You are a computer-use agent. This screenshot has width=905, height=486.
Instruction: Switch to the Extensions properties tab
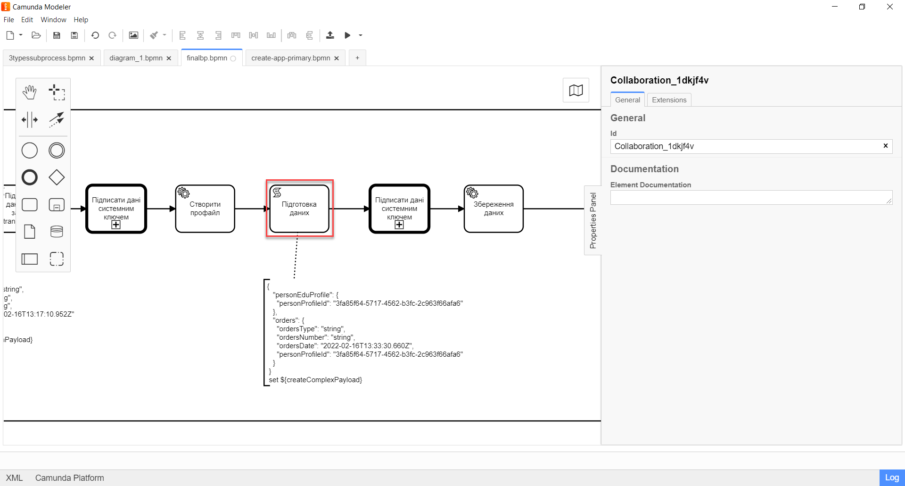(x=669, y=100)
